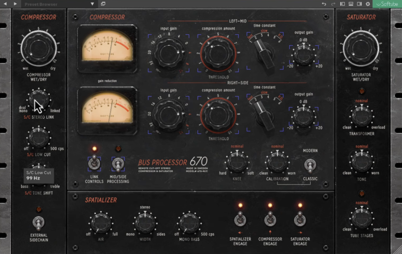Click the Saturator Tone knob
This screenshot has height=254, width=402.
tap(362, 162)
